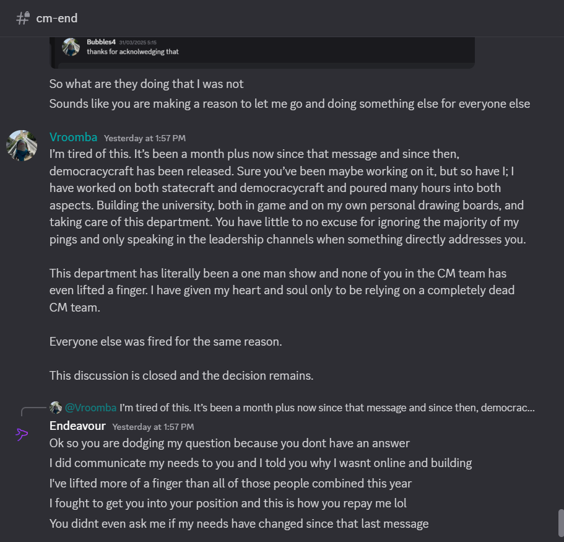Select the cm-end channel title
564x542 pixels.
pos(57,18)
